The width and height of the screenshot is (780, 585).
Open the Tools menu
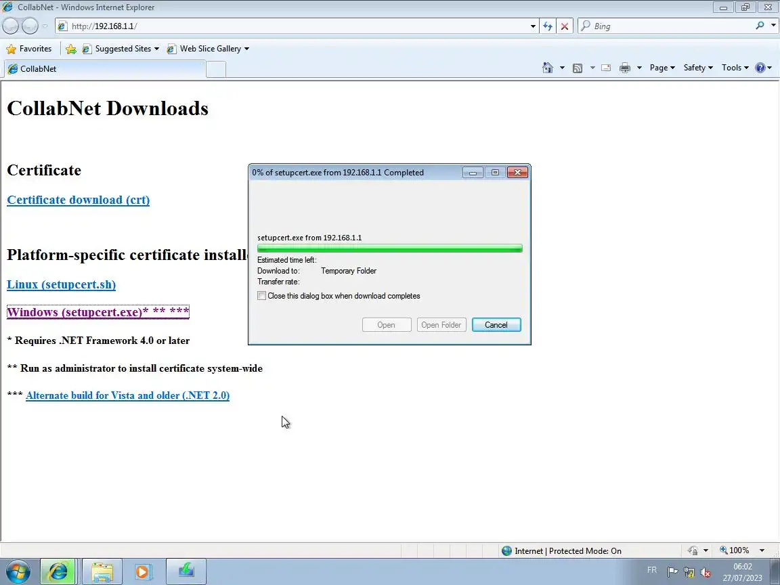click(x=735, y=68)
